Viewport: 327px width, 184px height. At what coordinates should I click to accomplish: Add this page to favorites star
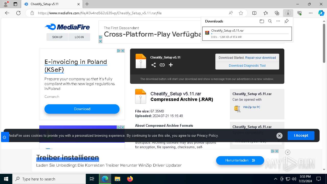[x=241, y=13]
